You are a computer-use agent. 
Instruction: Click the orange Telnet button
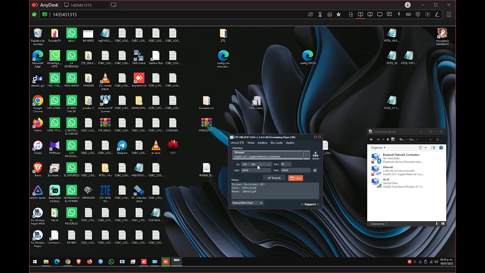pos(296,178)
